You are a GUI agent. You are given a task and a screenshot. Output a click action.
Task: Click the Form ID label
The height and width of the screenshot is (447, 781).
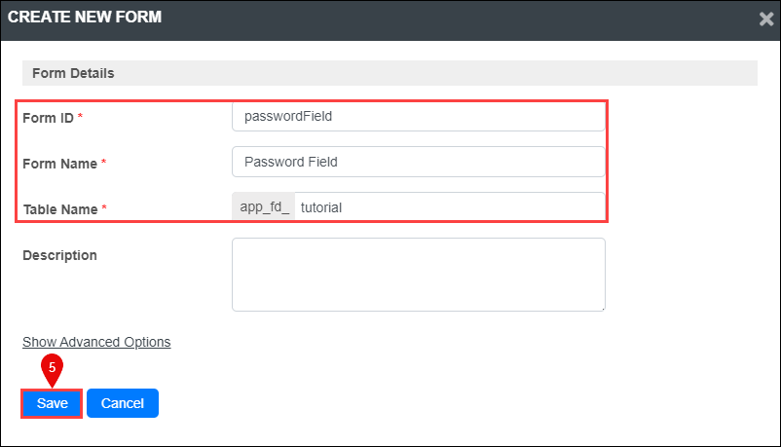click(x=49, y=118)
